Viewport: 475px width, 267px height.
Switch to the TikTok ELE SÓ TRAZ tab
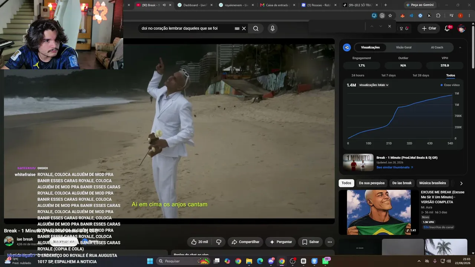pyautogui.click(x=360, y=5)
